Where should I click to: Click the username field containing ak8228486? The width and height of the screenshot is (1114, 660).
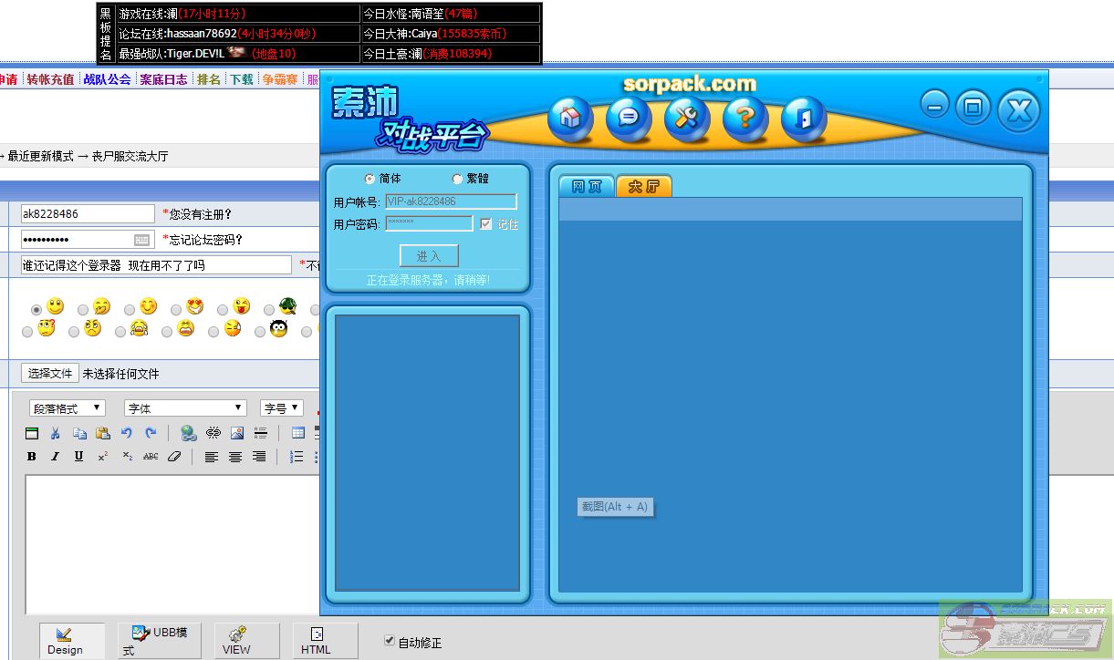tap(88, 214)
